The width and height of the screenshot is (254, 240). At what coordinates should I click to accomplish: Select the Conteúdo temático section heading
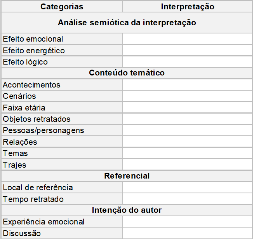tap(127, 73)
